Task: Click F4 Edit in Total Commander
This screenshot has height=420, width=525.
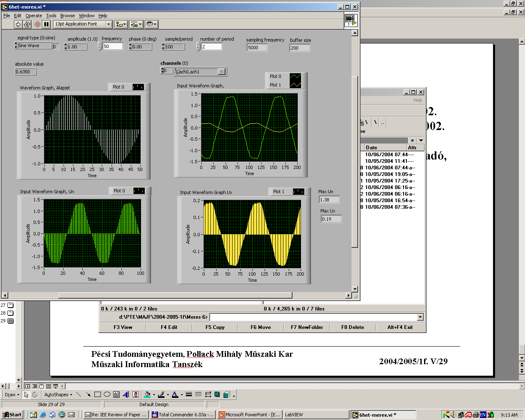Action: point(169,327)
